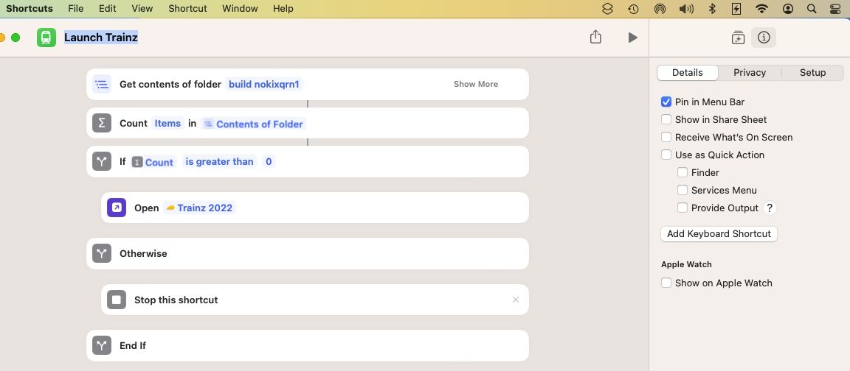Click the Provide Output help question mark
This screenshot has width=850, height=371.
(770, 208)
